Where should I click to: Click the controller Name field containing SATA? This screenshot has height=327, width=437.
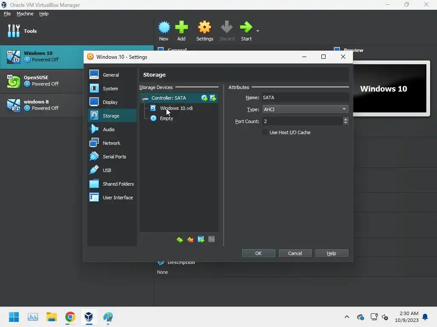click(305, 98)
